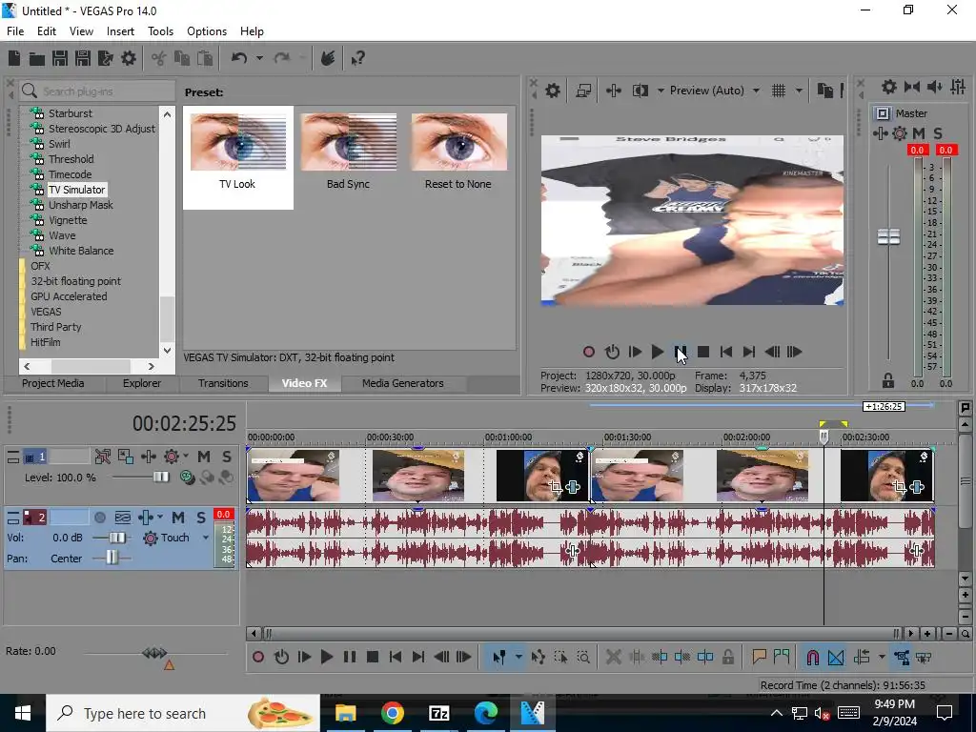Screen dimensions: 976x732
Task: Select Vignette in the plug-in list
Action: [68, 220]
